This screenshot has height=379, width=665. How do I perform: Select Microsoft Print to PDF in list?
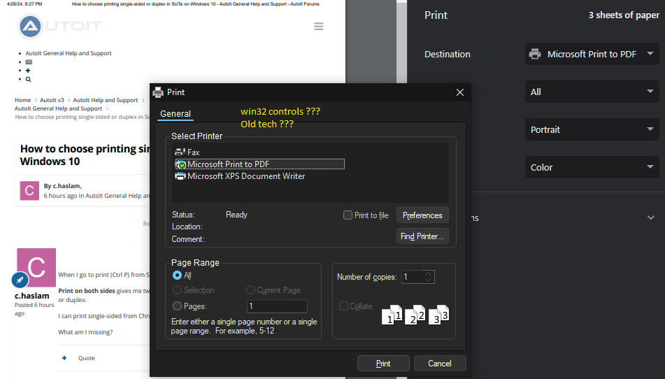259,164
